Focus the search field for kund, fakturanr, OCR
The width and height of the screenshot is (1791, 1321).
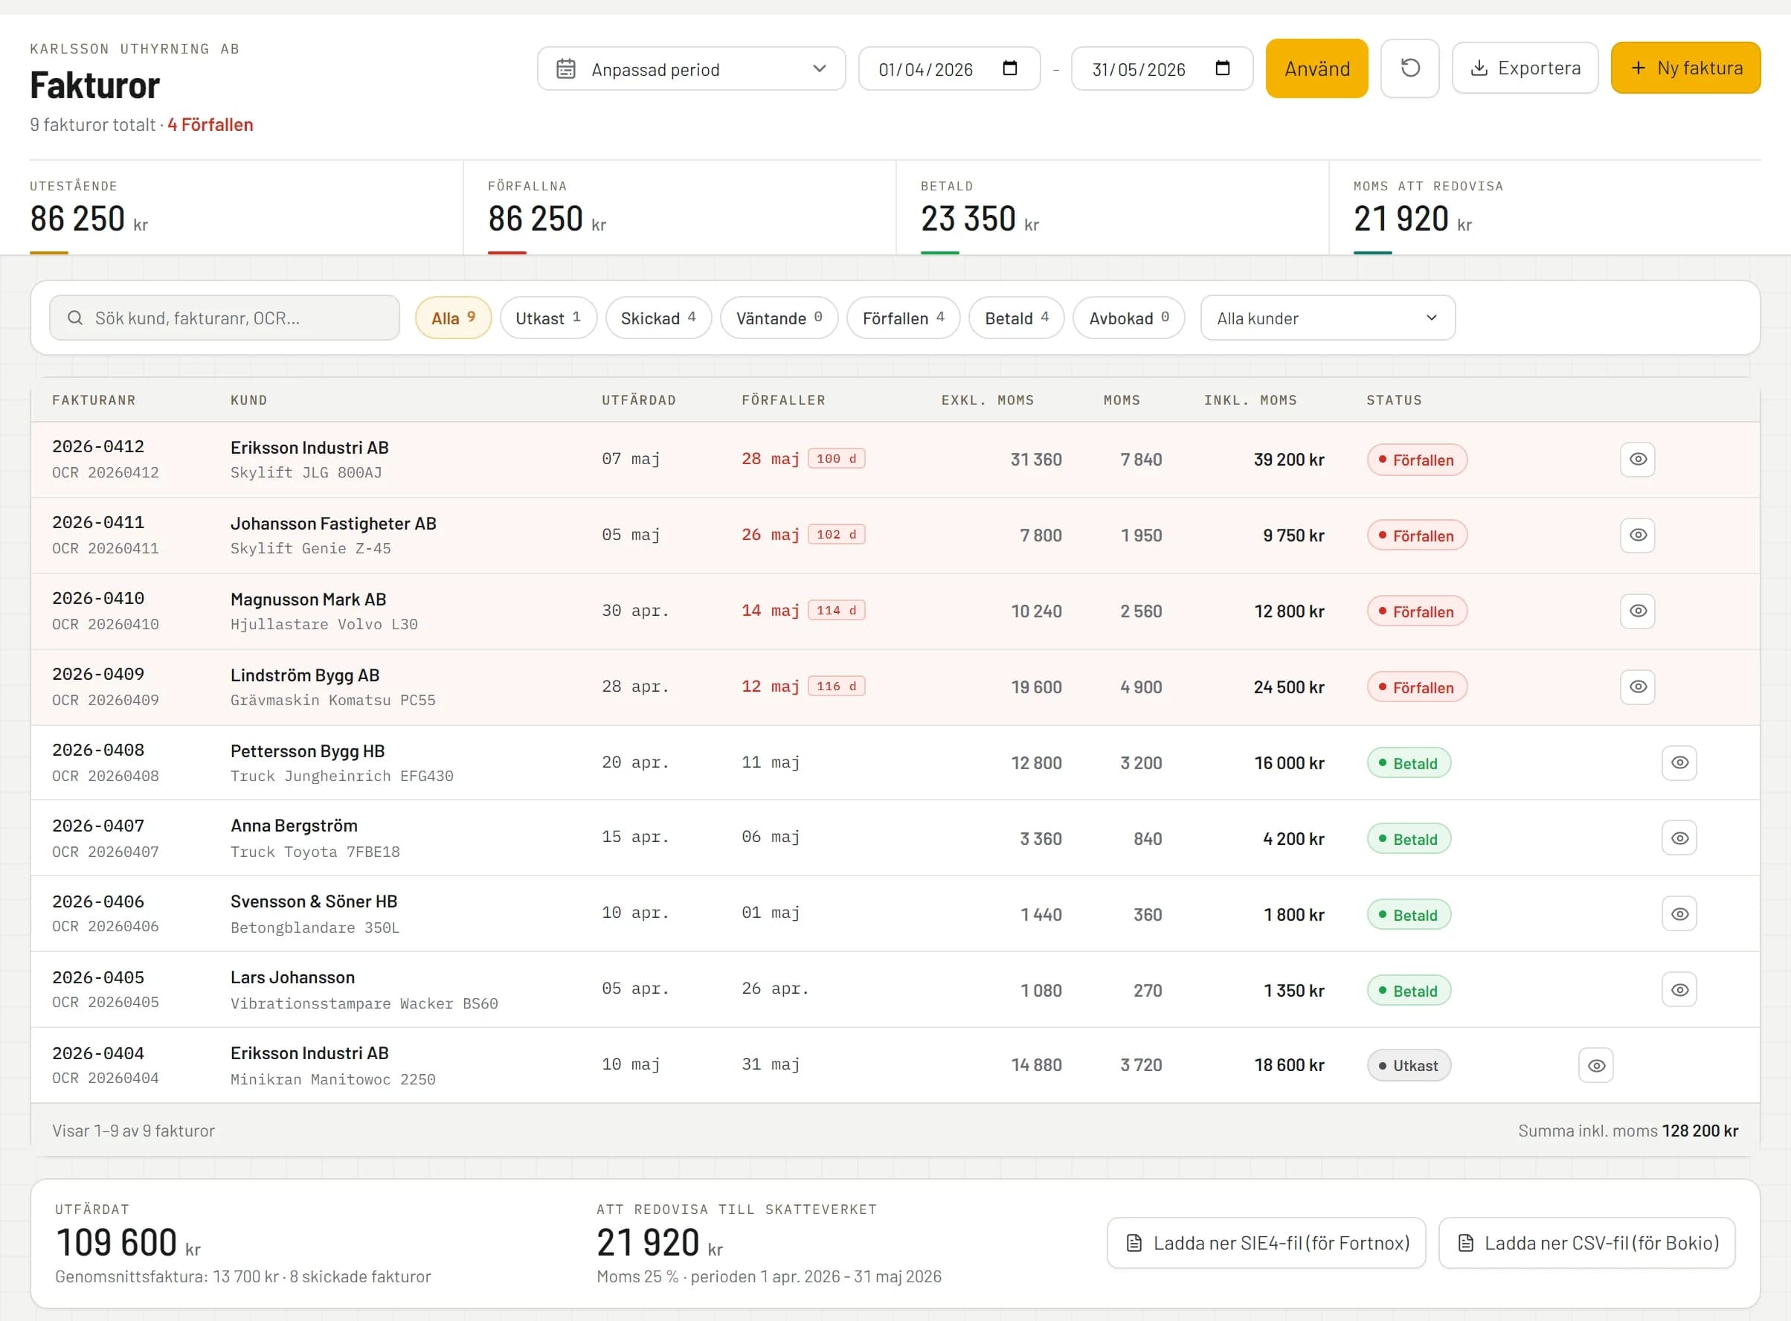pyautogui.click(x=225, y=318)
